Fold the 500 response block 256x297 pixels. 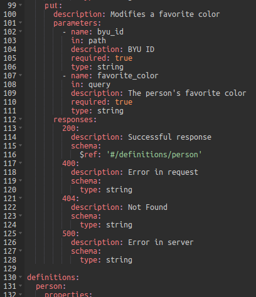[20, 232]
